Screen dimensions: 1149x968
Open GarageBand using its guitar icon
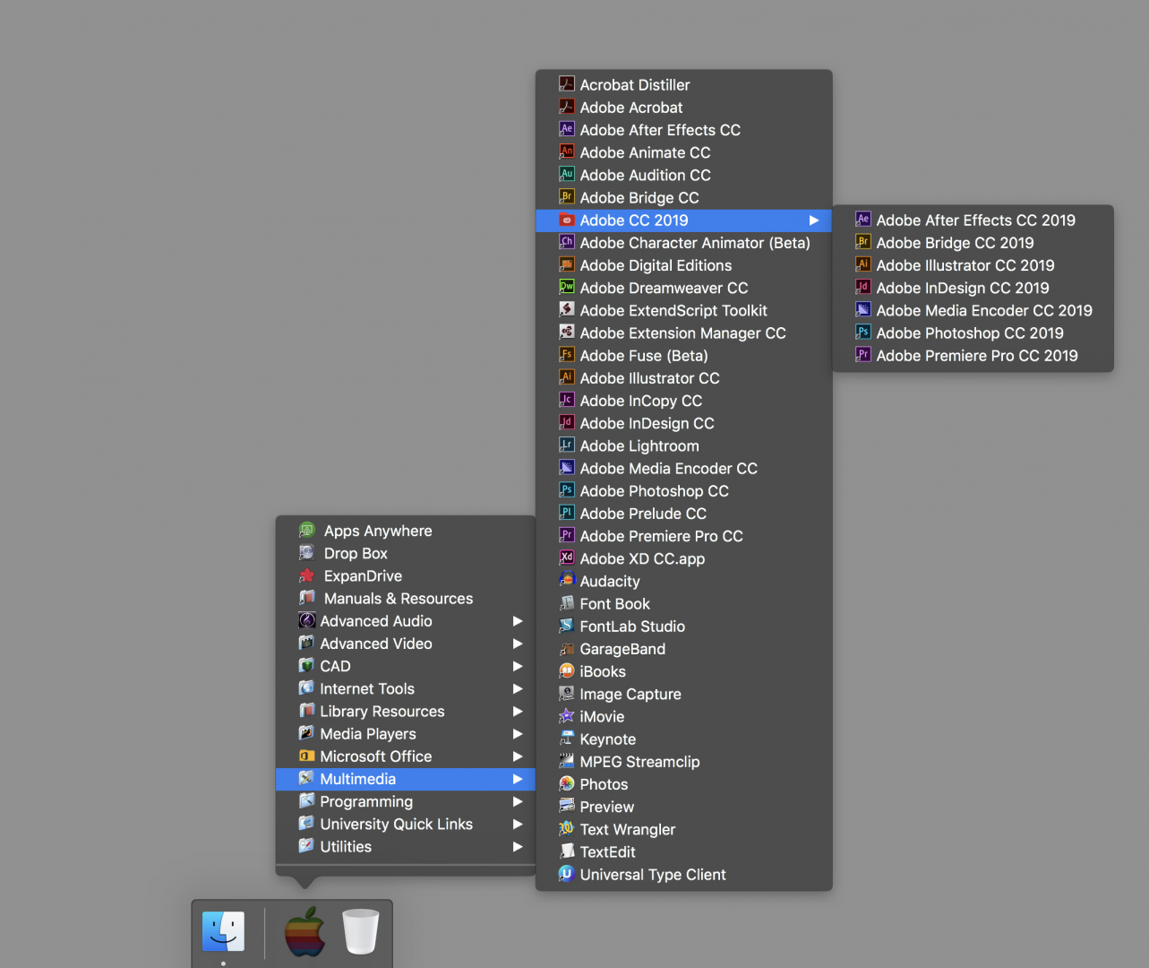point(567,648)
